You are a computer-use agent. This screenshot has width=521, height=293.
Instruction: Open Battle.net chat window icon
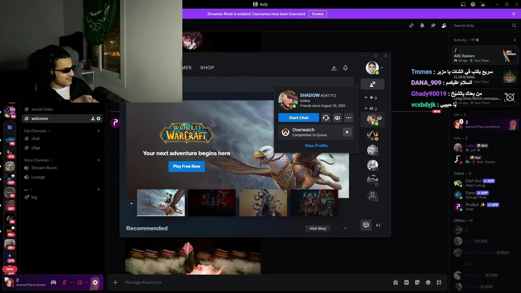click(x=366, y=225)
